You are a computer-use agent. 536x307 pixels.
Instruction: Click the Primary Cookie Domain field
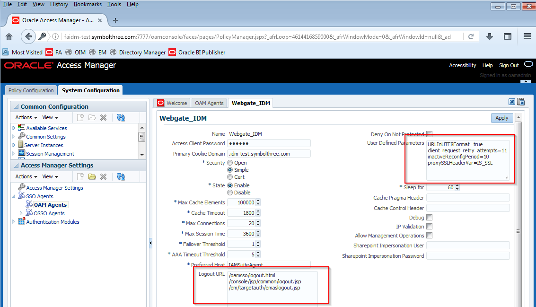coord(269,153)
